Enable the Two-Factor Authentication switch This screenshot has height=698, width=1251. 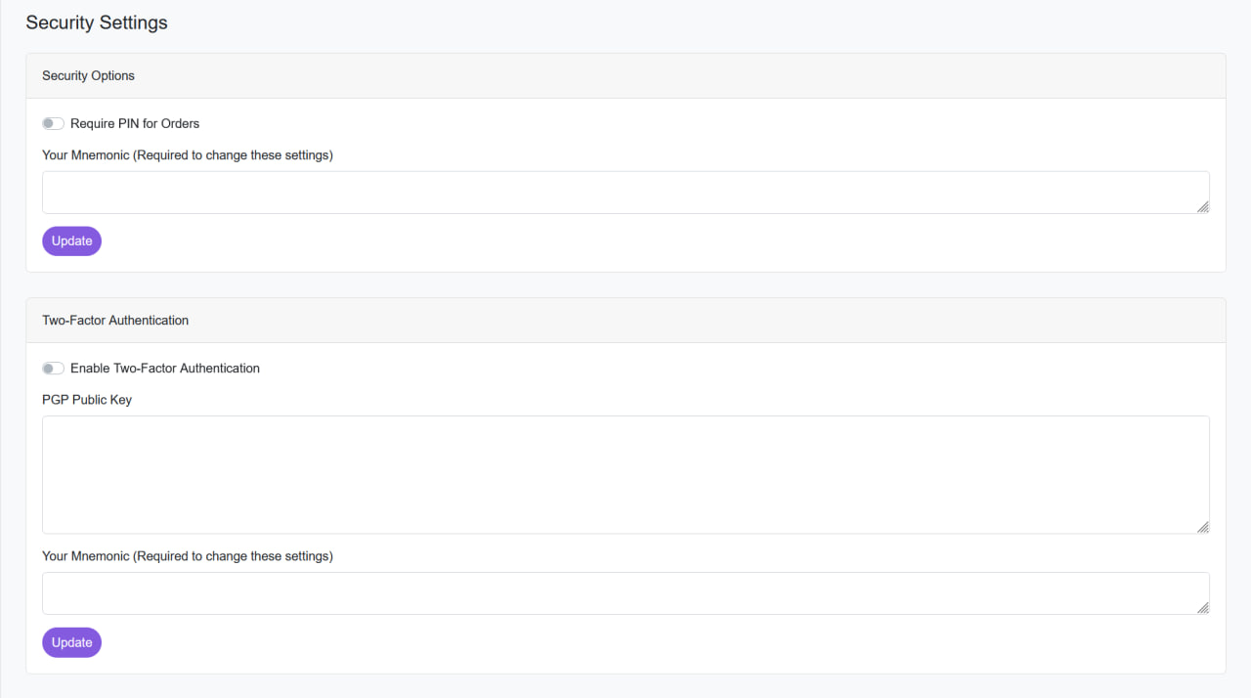coord(53,369)
